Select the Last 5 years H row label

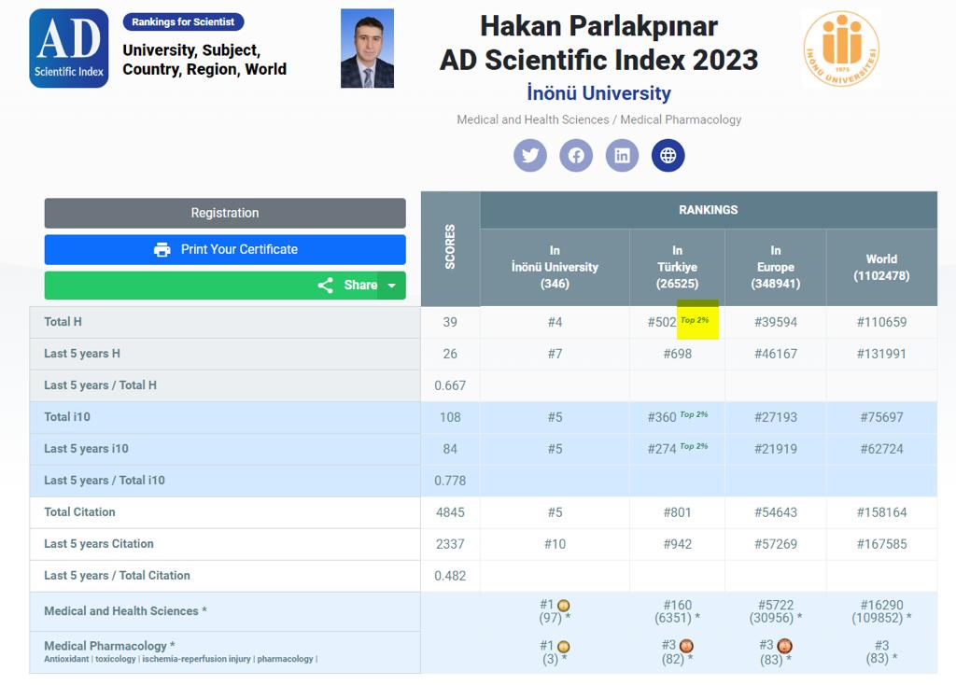coord(82,354)
